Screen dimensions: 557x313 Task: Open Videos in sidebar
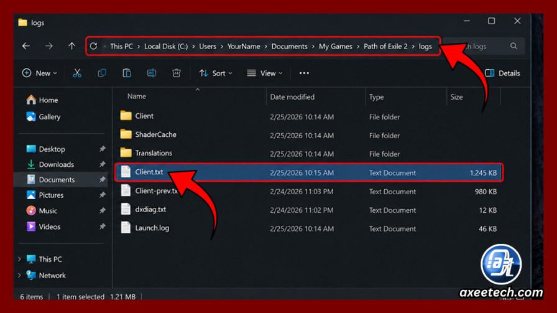click(43, 227)
